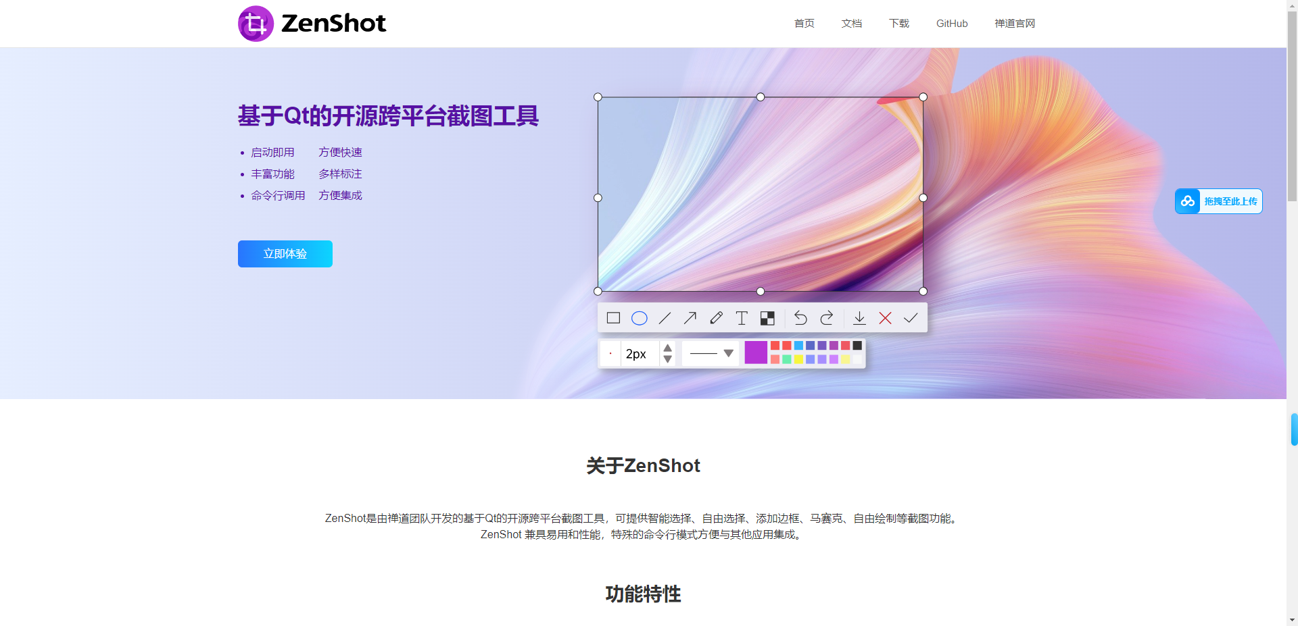Viewport: 1298px width, 626px height.
Task: Click the bottom-right selection handle
Action: tap(923, 291)
